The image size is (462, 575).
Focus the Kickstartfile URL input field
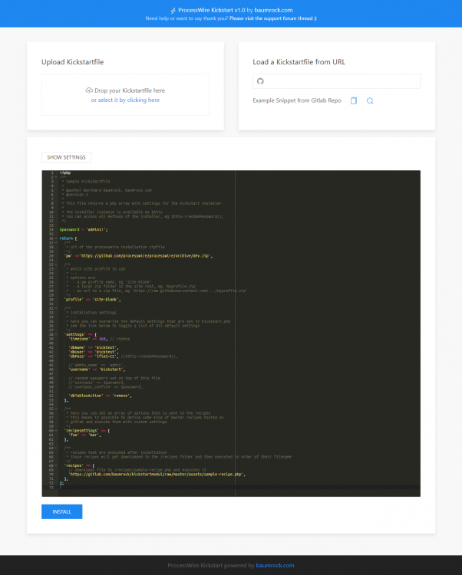click(336, 81)
